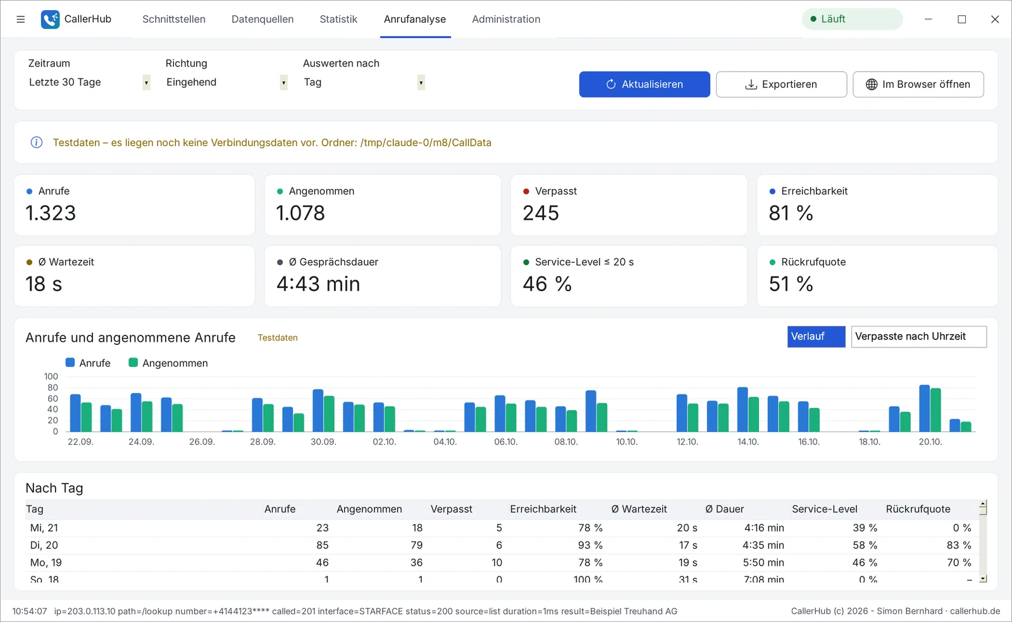Screen dimensions: 1012x622
Task: Click the CallerHub phone logo icon
Action: (50, 20)
